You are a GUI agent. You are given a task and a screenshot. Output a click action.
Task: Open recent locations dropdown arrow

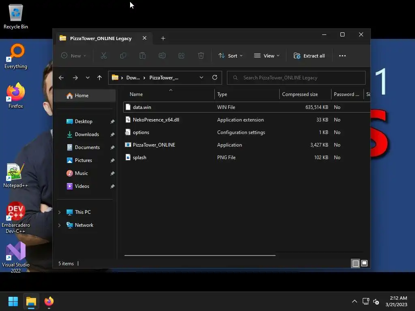coord(88,78)
